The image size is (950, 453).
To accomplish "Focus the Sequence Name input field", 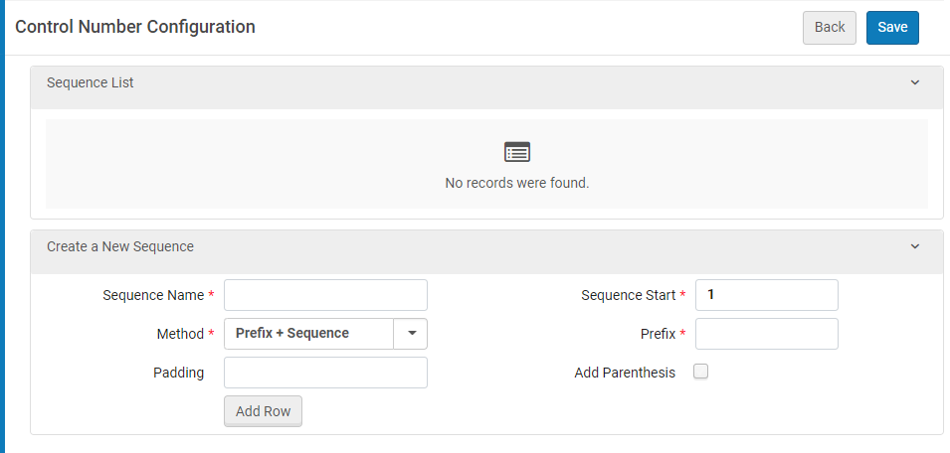I will (x=325, y=295).
